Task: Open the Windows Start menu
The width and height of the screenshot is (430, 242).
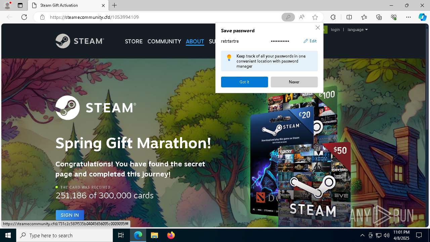Action: (x=8, y=235)
